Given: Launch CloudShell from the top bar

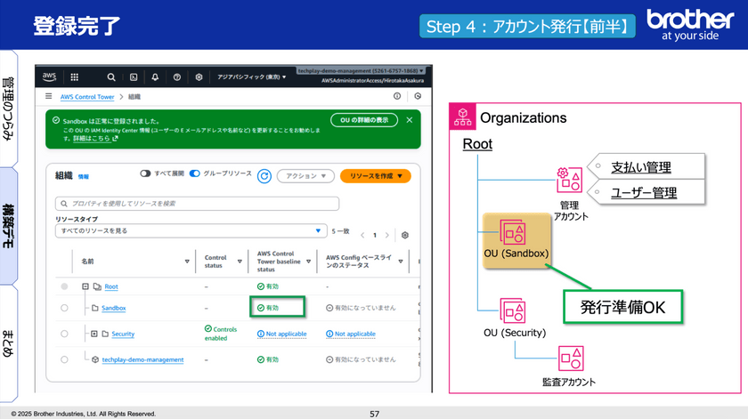Looking at the screenshot, I should [x=133, y=77].
